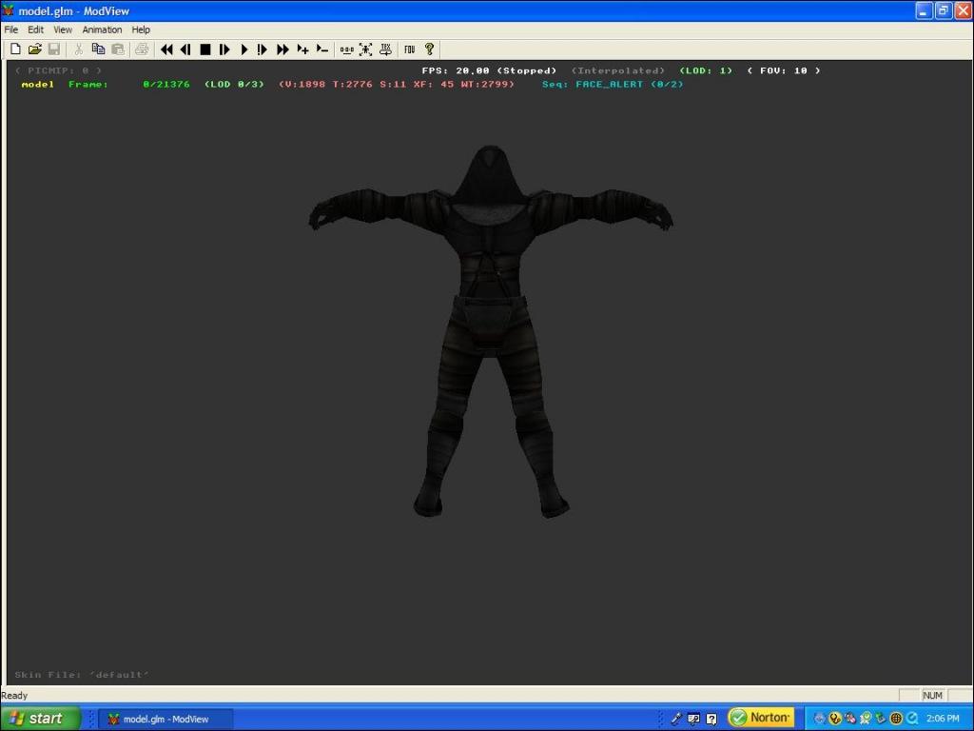The image size is (974, 731).
Task: Click the Norton button in taskbar
Action: click(x=761, y=718)
